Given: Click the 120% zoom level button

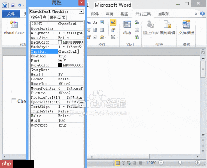Looking at the screenshot, I should [x=151, y=163].
